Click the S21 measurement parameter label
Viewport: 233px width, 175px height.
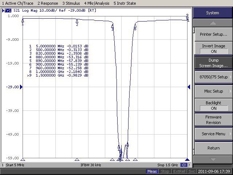tap(16, 11)
